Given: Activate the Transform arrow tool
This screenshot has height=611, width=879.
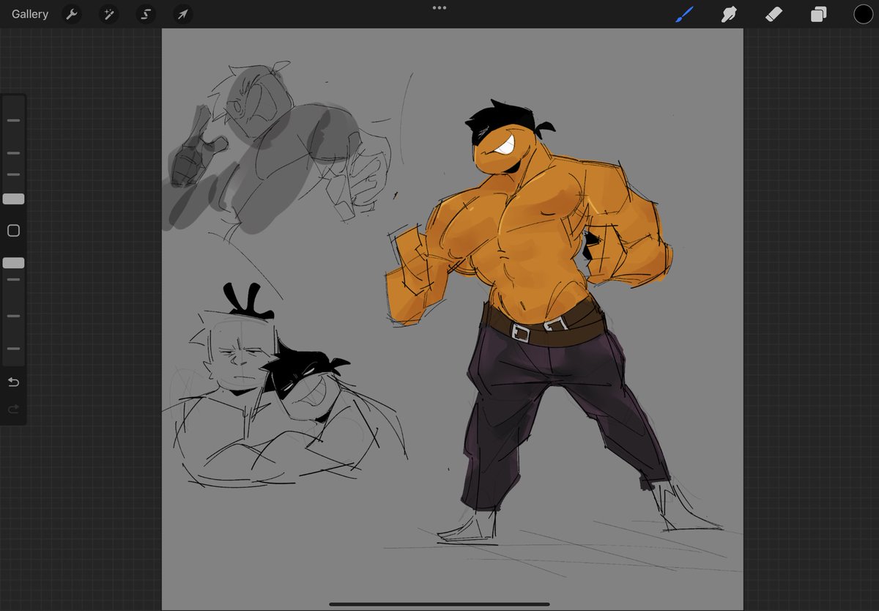Looking at the screenshot, I should [183, 14].
